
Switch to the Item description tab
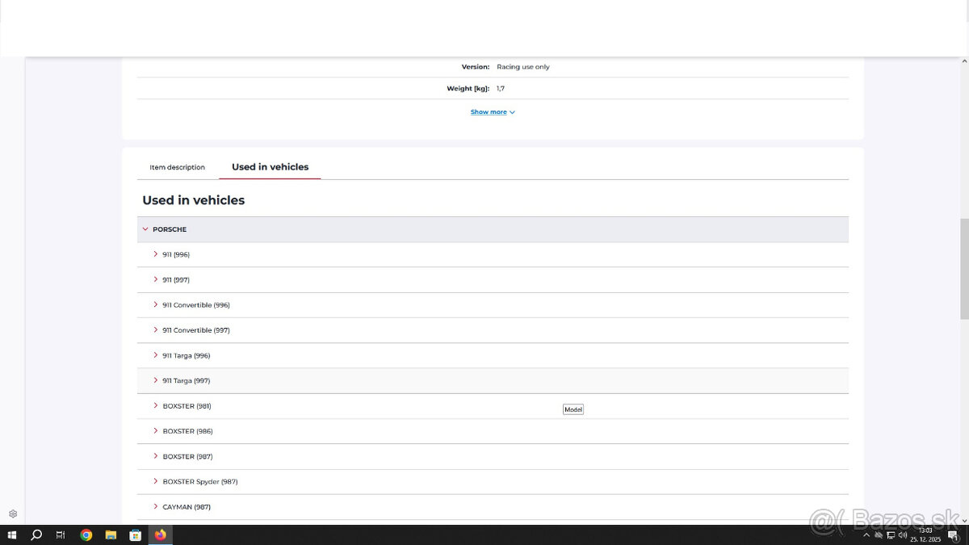(x=177, y=167)
